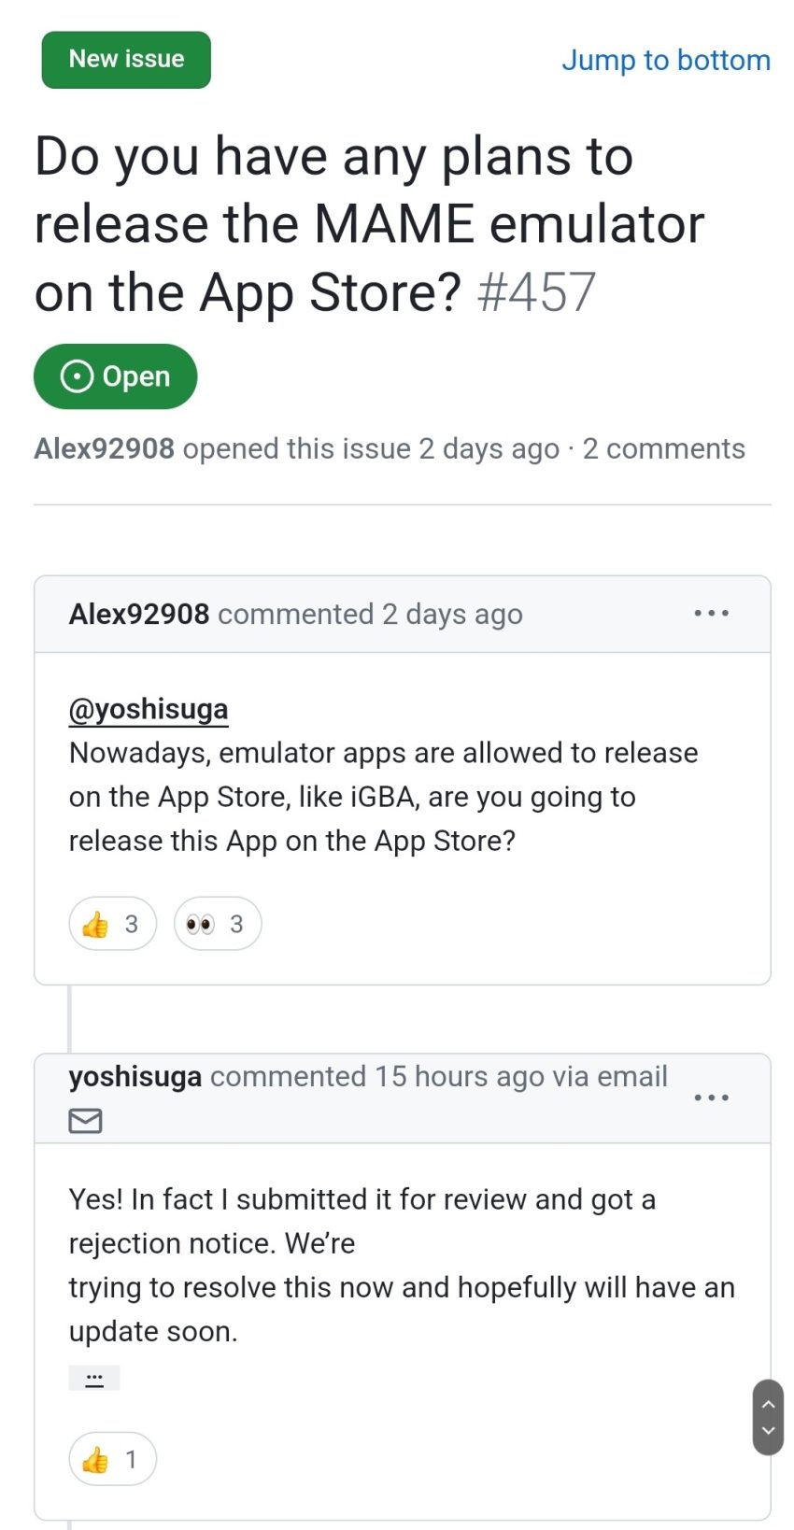
Task: Toggle thumbs up reaction with 1 vote
Action: tap(113, 1459)
